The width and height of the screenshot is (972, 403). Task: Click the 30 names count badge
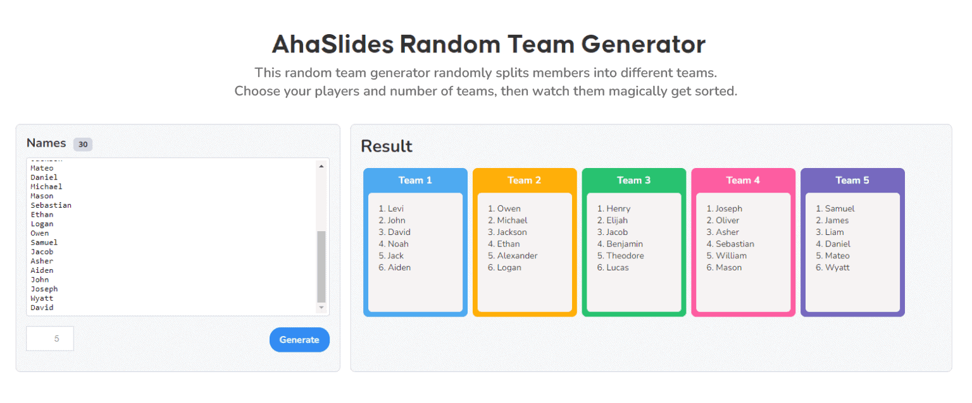(83, 145)
